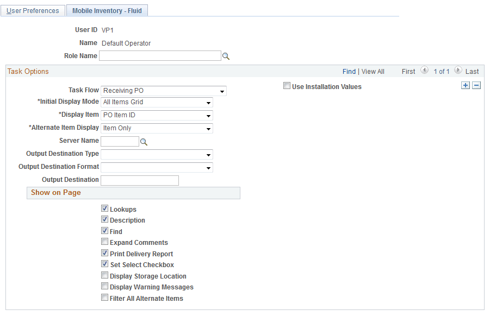Switch to the User Preferences tab
The height and width of the screenshot is (316, 490).
pos(33,10)
